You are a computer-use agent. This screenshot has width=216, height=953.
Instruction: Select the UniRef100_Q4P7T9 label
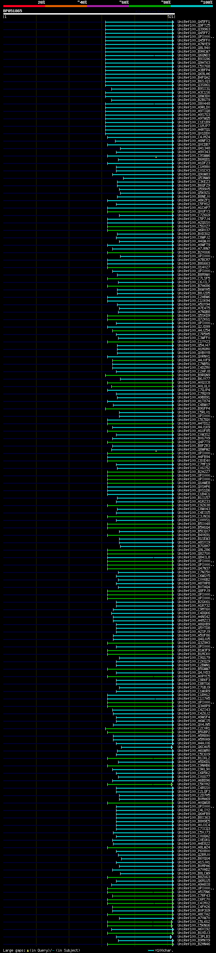point(193,442)
